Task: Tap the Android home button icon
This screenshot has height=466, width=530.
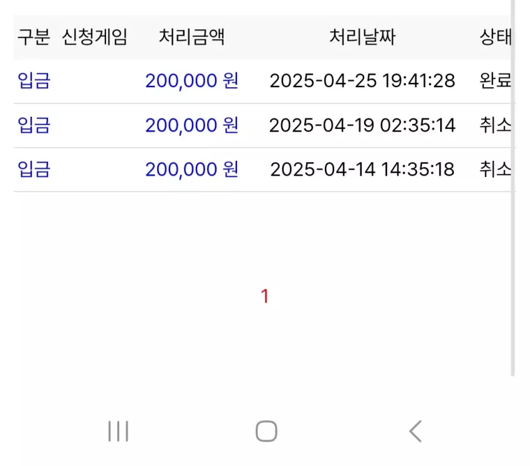Action: tap(266, 431)
